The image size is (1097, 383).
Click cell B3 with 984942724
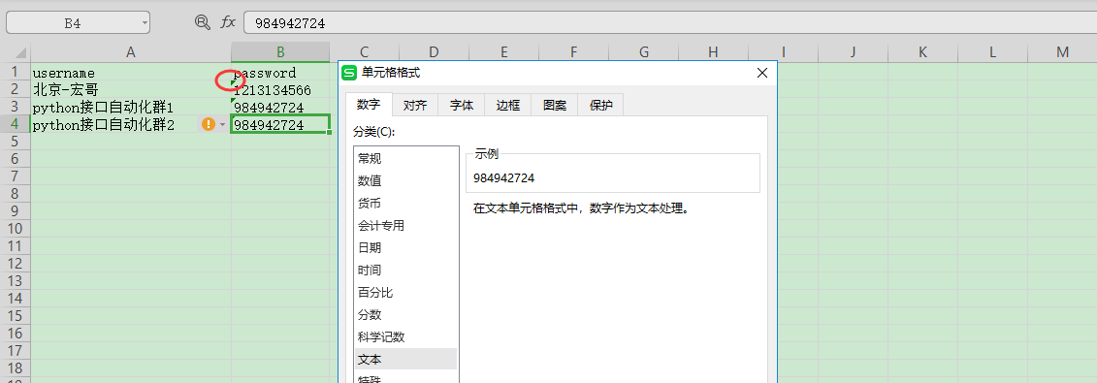[x=280, y=108]
